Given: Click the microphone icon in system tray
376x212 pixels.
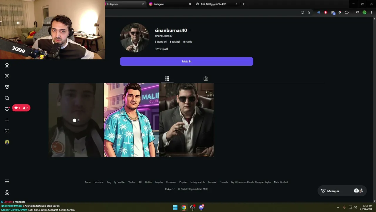Looking at the screenshot, I should 344,207.
